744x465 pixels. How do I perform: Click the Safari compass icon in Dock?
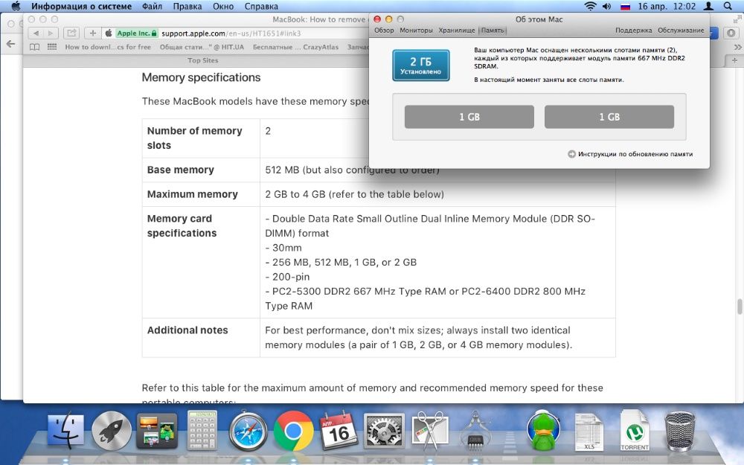[248, 431]
